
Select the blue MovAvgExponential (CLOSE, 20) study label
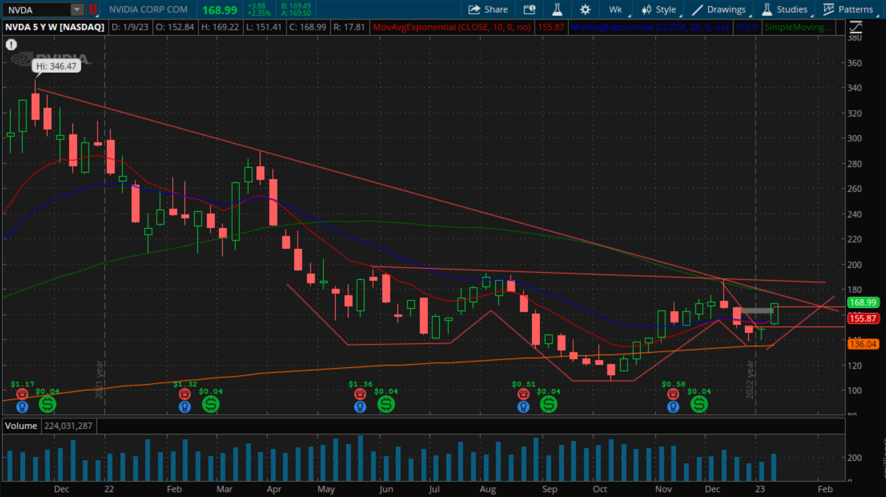pyautogui.click(x=650, y=27)
